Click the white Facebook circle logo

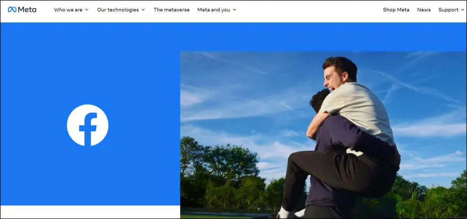[x=88, y=125]
